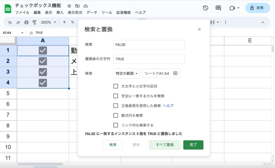Check the 数式内も検索 checkbox
Screen dimensions: 275x168
coord(115,115)
